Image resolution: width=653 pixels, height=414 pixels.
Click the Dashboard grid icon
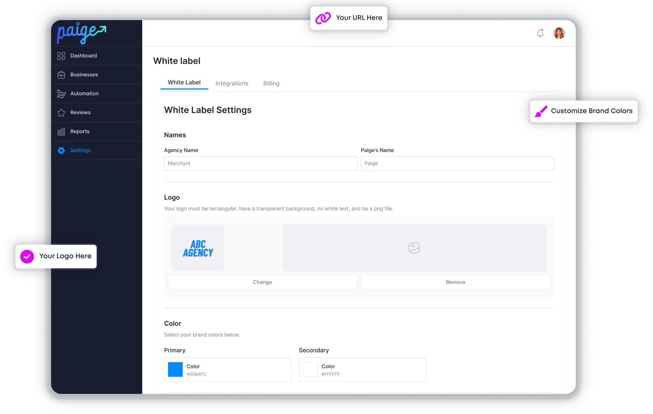pyautogui.click(x=61, y=56)
